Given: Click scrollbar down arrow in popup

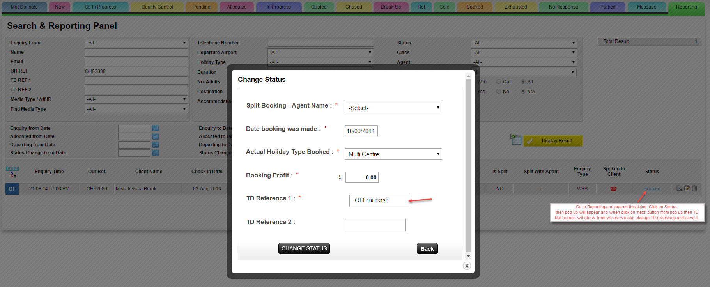Looking at the screenshot, I should [x=469, y=256].
